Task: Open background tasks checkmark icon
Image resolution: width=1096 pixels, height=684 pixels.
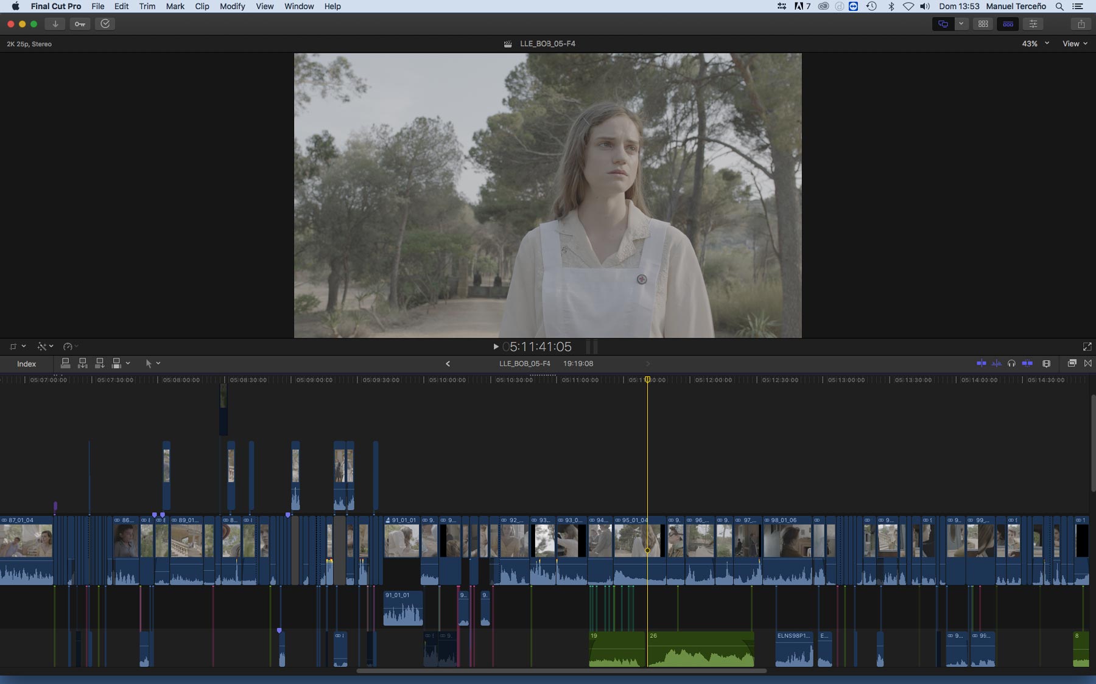Action: tap(105, 24)
